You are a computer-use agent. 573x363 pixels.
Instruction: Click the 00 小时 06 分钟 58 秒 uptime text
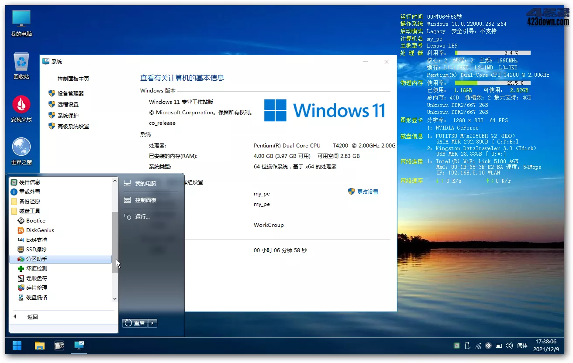pos(280,250)
